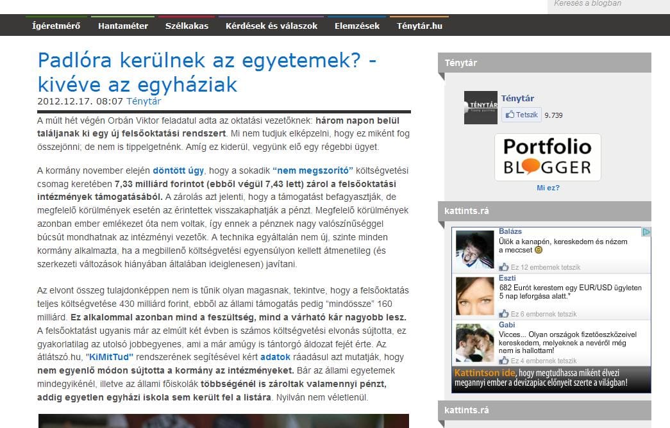Visit Ténytár.hu from the navigation bar
Viewport: 670px width, 428px height.
419,26
